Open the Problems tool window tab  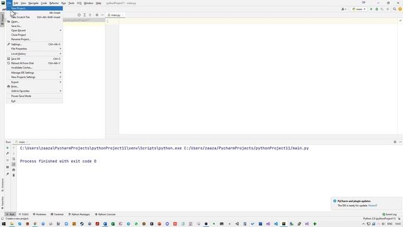(x=40, y=214)
